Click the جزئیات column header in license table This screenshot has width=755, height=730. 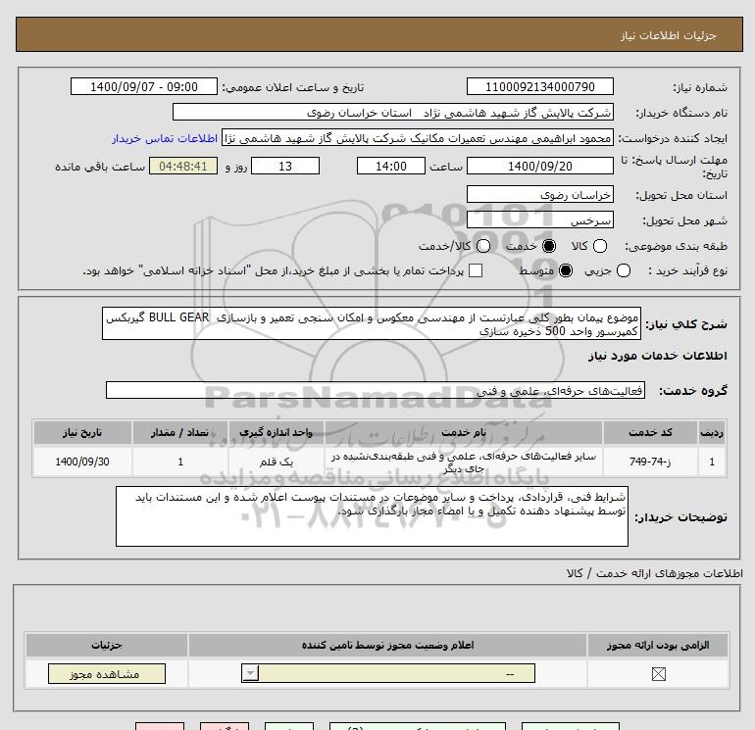point(107,645)
